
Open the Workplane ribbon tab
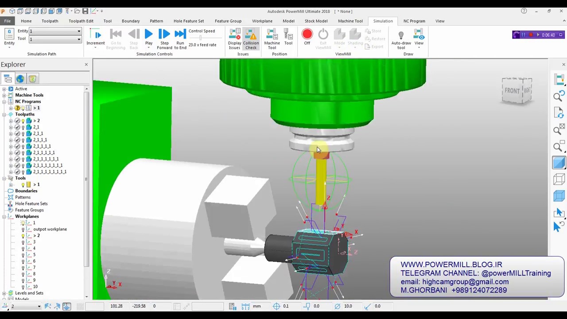262,21
